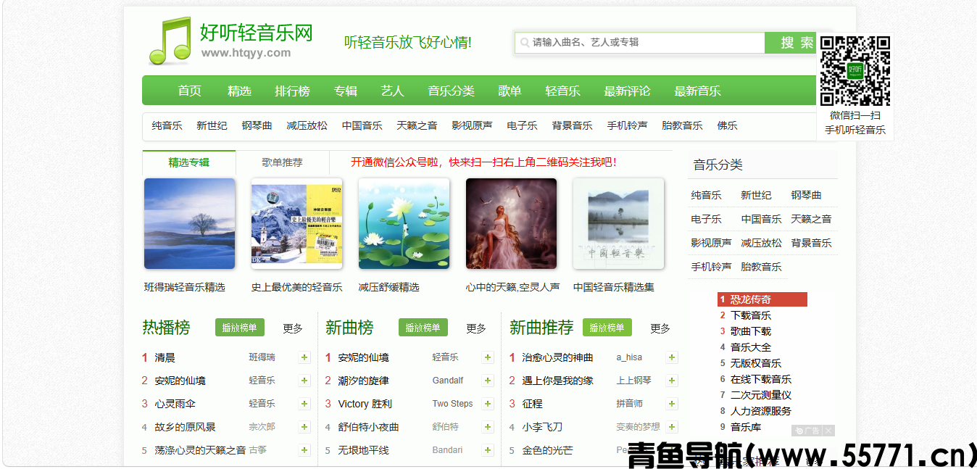Viewport: 977px width, 469px height.
Task: Open 歌单 in the navigation bar
Action: coord(510,91)
